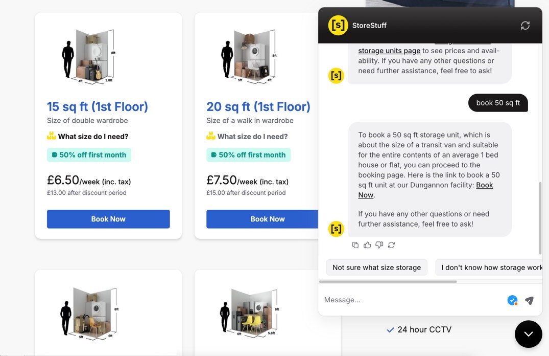Image resolution: width=549 pixels, height=356 pixels.
Task: Click the blue checkmark badge in message bar
Action: tap(512, 300)
